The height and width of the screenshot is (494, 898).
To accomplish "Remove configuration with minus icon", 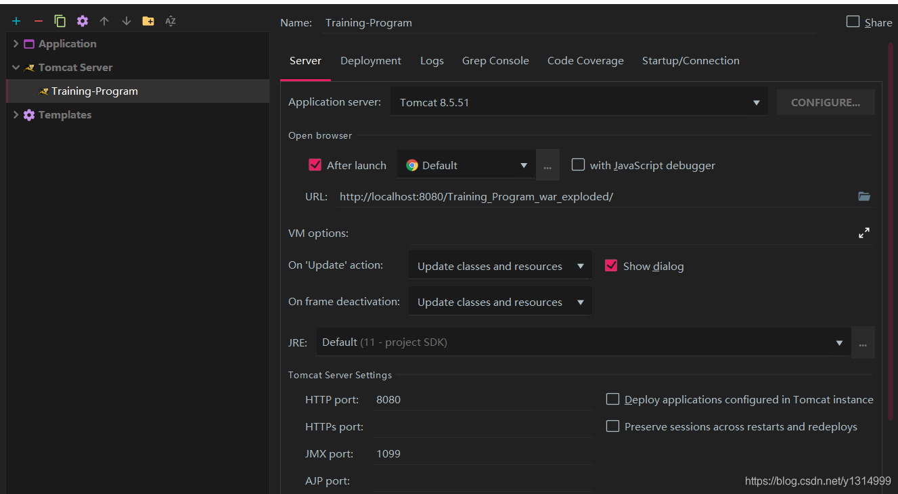I will [39, 21].
